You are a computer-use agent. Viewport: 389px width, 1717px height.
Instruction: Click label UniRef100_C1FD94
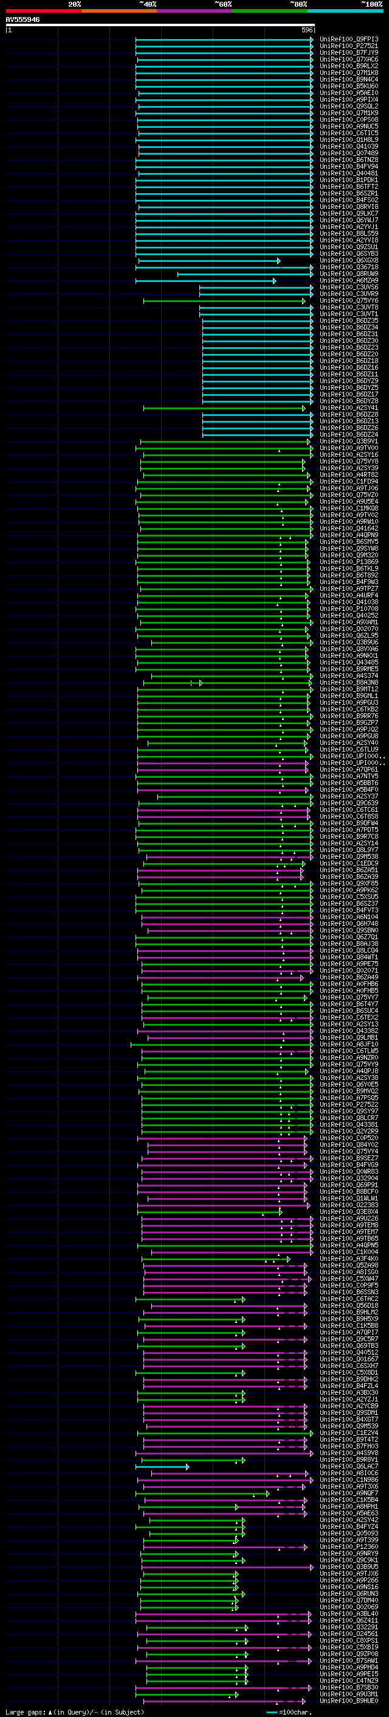349,481
